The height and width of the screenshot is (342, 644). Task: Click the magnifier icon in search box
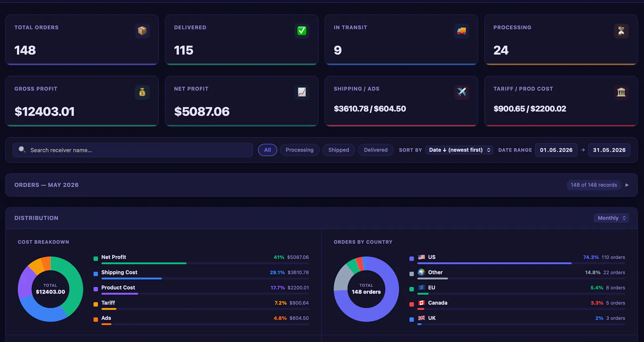coord(22,150)
